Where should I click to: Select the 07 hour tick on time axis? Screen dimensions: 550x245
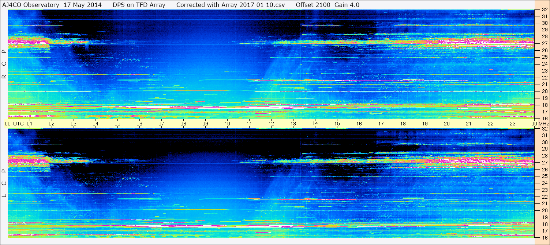pos(161,124)
